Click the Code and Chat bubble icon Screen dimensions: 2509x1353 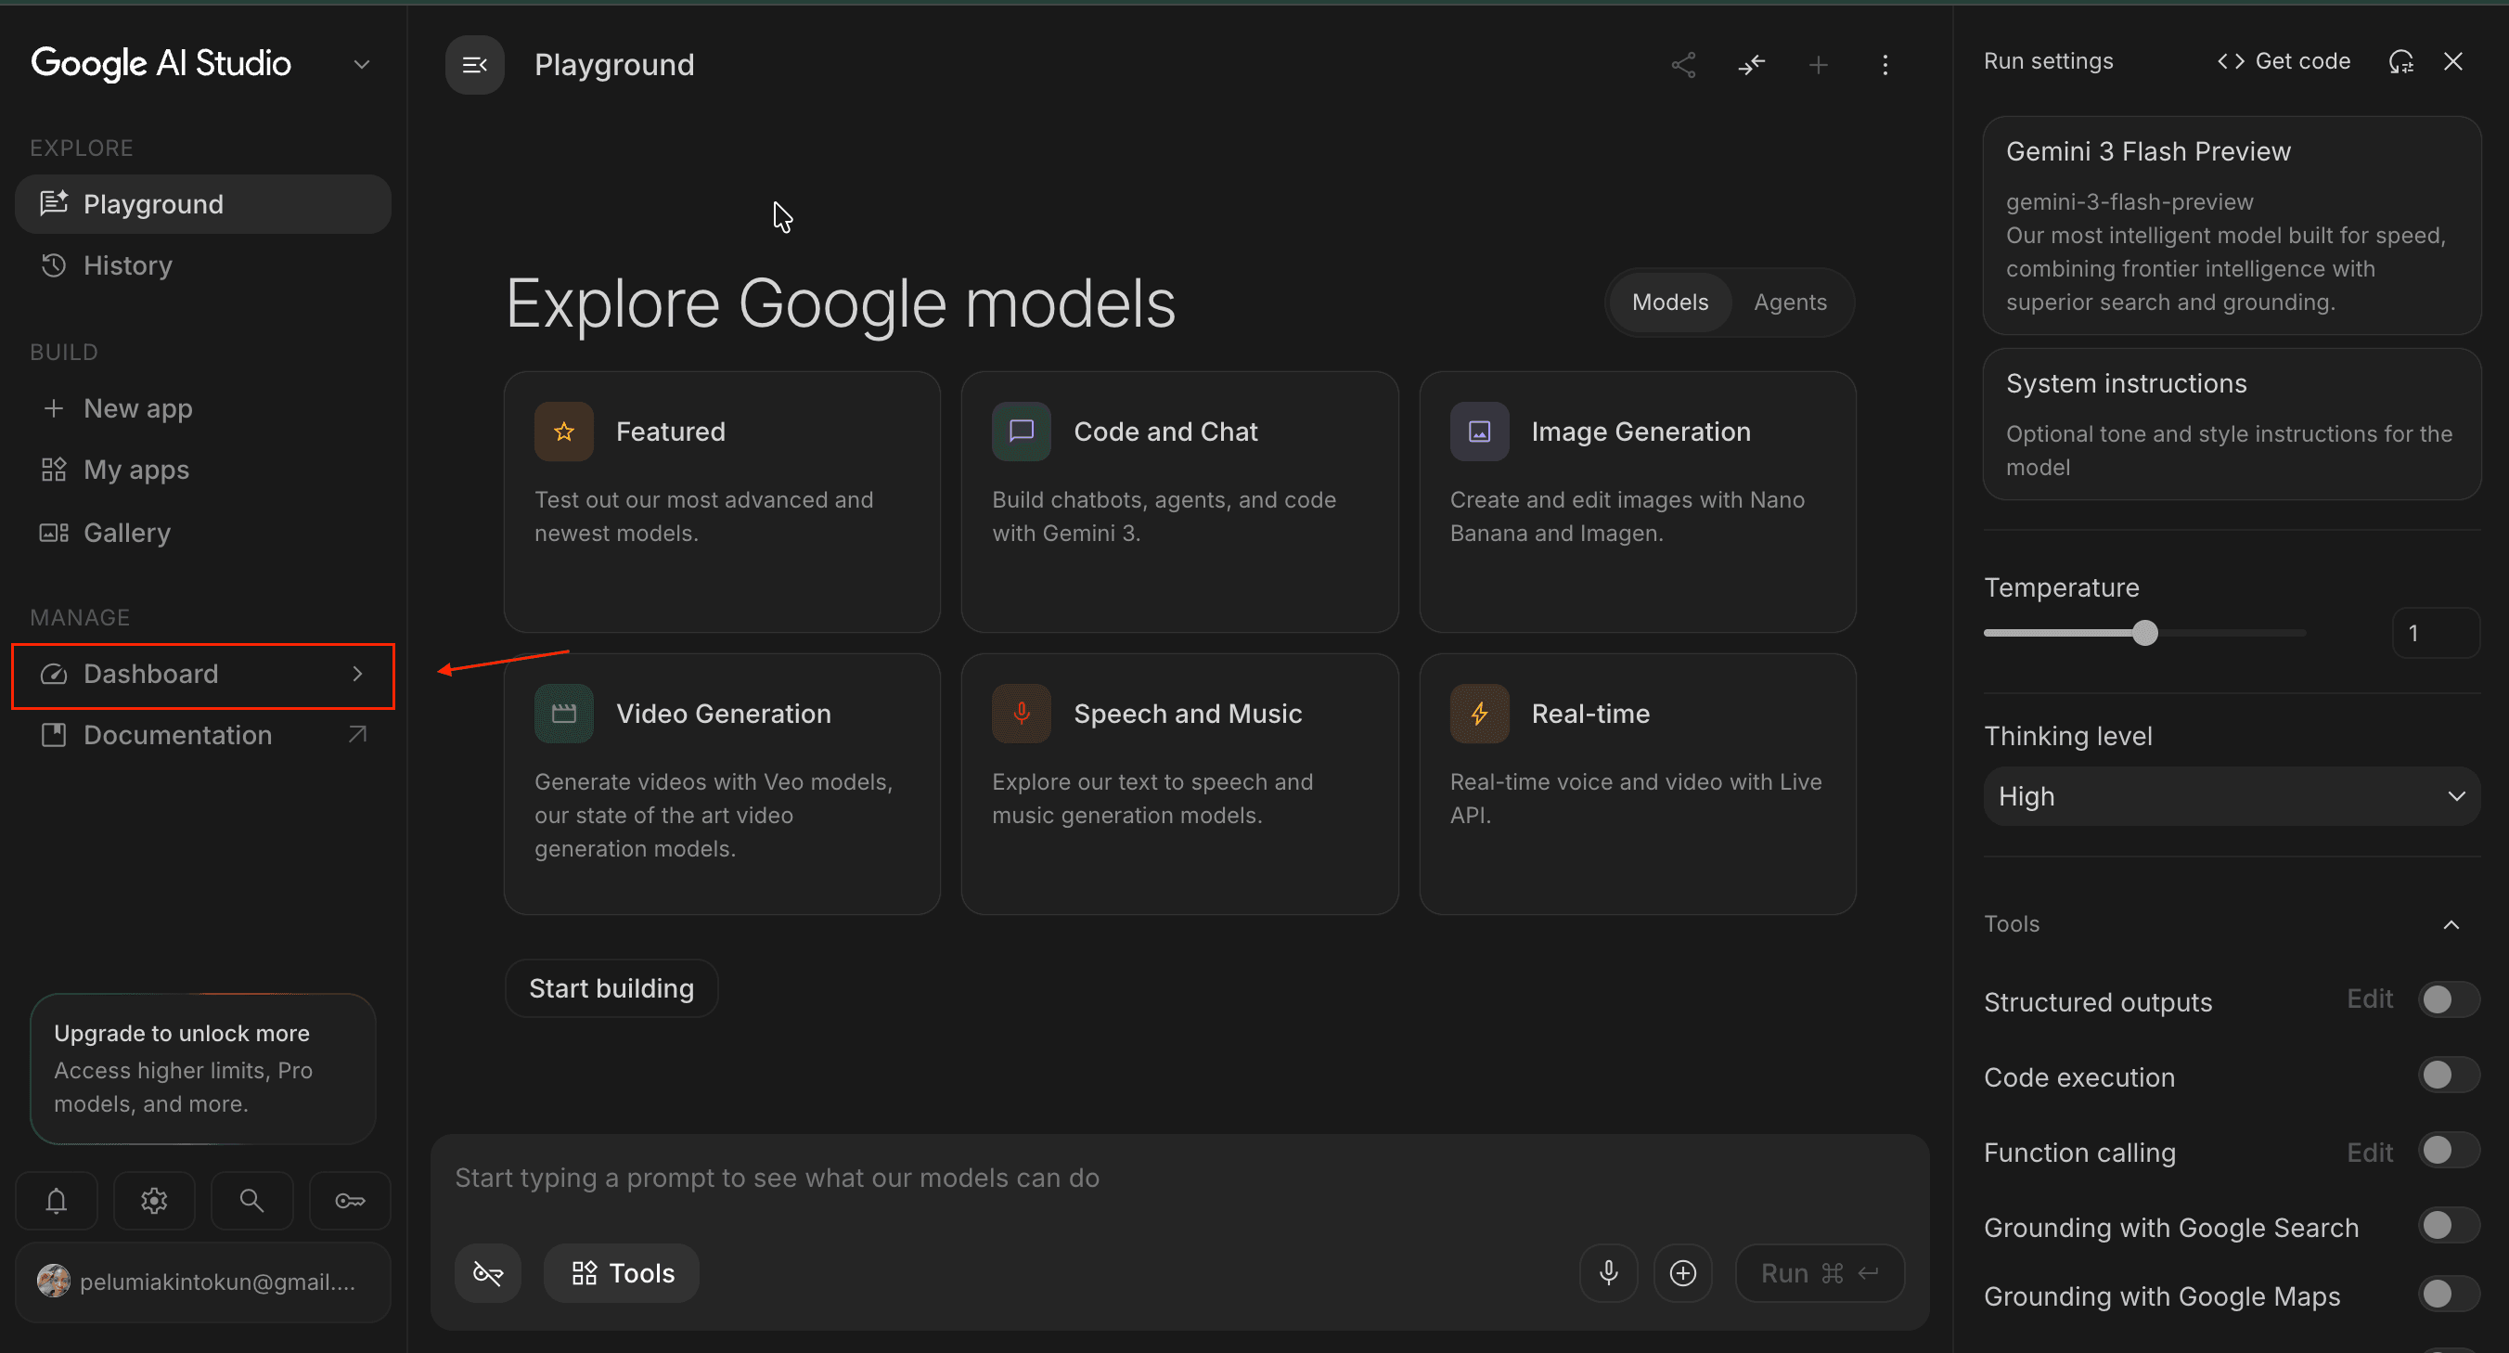pos(1021,432)
